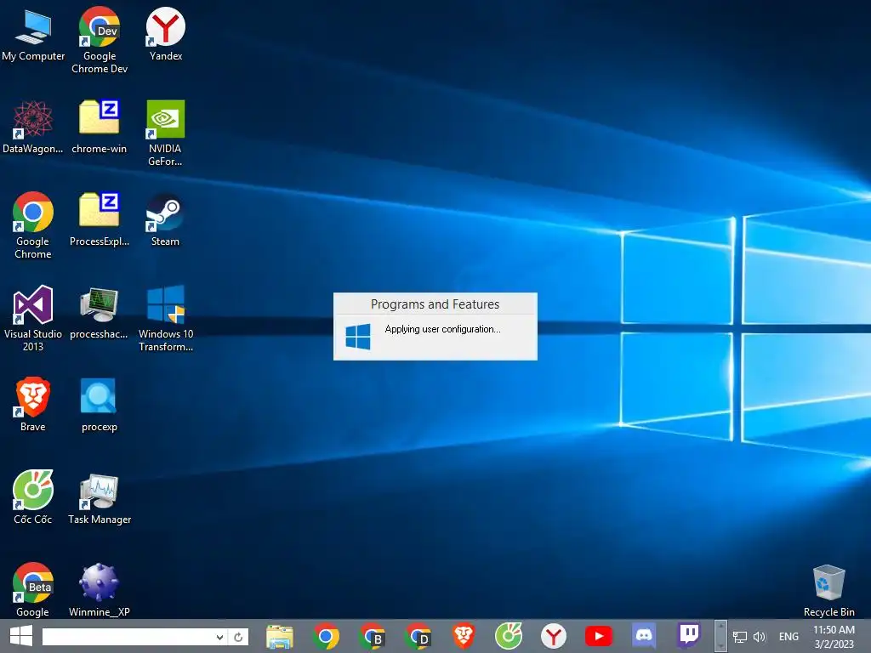
Task: Expand the taskbar address dropdown arrow
Action: (x=220, y=637)
